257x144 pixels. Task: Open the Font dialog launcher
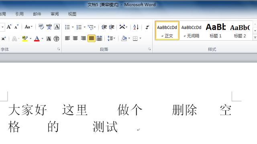point(59,49)
